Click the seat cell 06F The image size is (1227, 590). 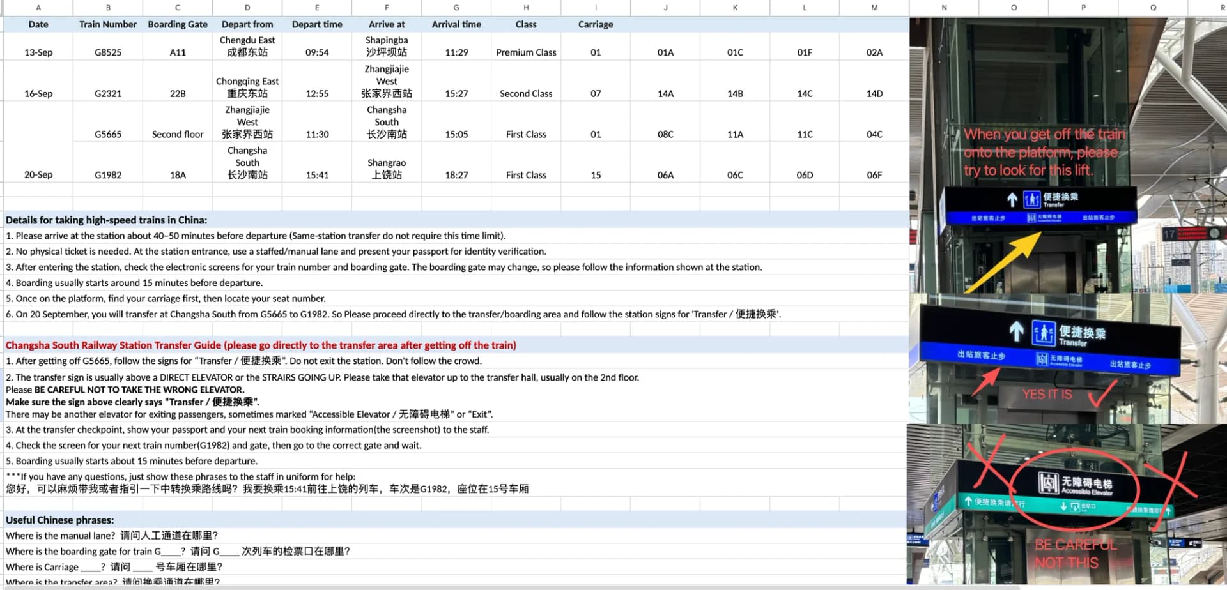click(874, 162)
